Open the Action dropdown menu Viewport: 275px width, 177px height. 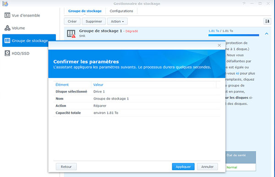pos(117,22)
